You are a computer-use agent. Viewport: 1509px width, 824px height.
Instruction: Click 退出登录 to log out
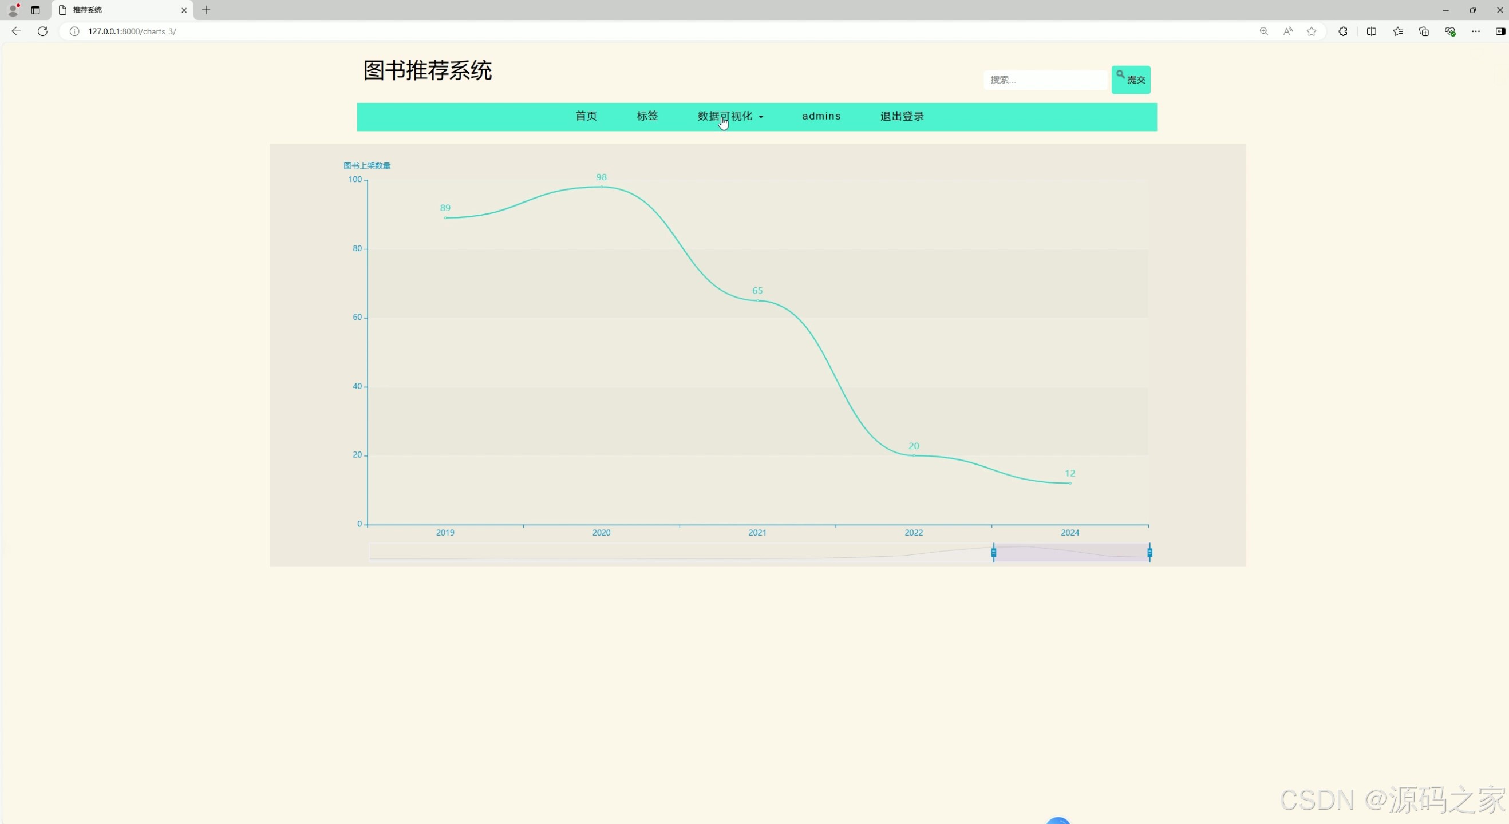pyautogui.click(x=902, y=116)
